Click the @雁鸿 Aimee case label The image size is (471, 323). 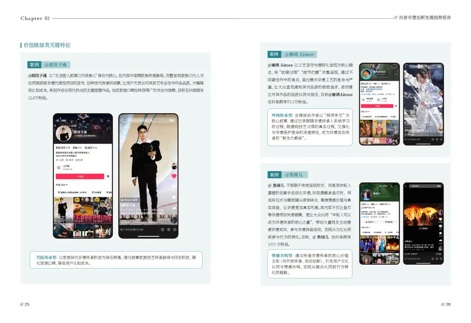click(x=299, y=54)
